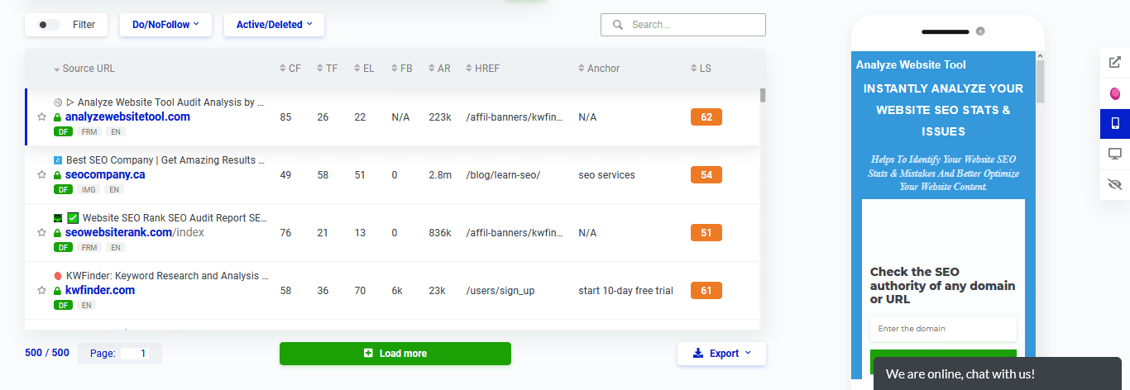
Task: Star the analyzewebsitetool.com row
Action: click(x=41, y=117)
